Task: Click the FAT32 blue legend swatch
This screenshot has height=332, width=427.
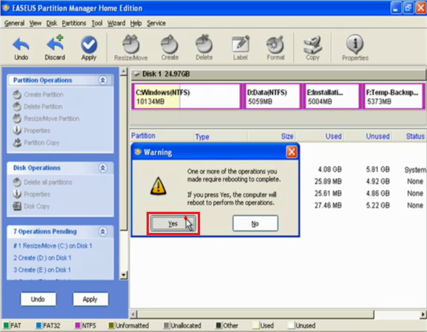Action: click(39, 325)
